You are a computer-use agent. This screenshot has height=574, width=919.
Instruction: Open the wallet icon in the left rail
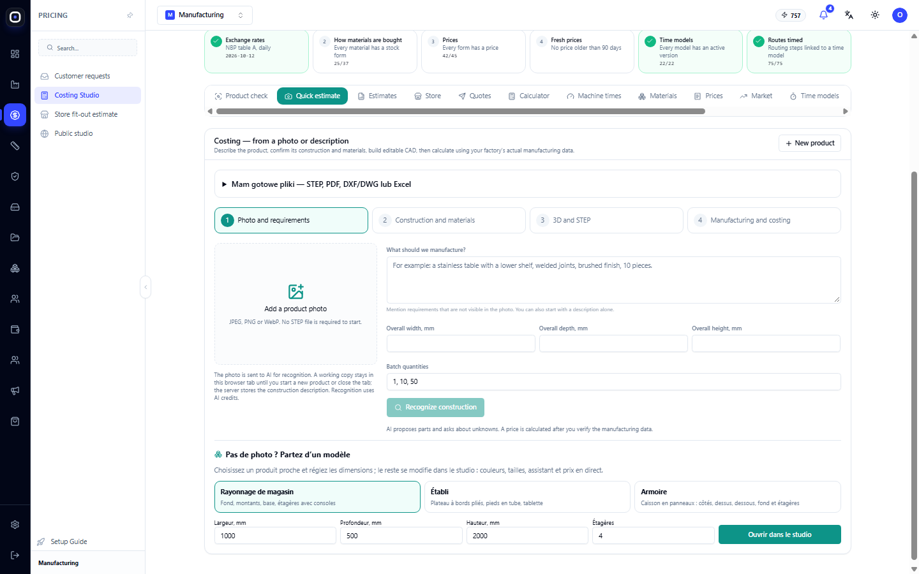tap(15, 330)
